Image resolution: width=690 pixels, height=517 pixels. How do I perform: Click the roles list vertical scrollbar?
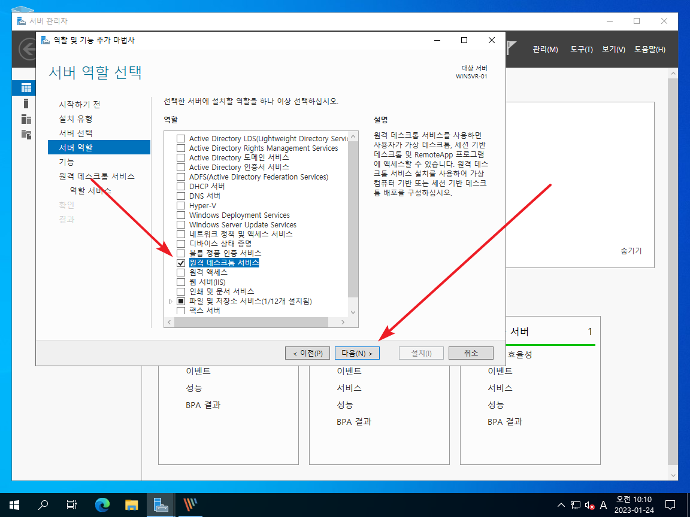[353, 227]
